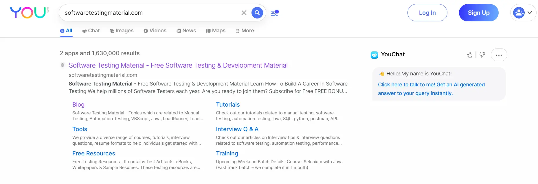Viewport: 538px width, 184px height.
Task: Open YouChat three-dot options menu
Action: click(x=499, y=55)
